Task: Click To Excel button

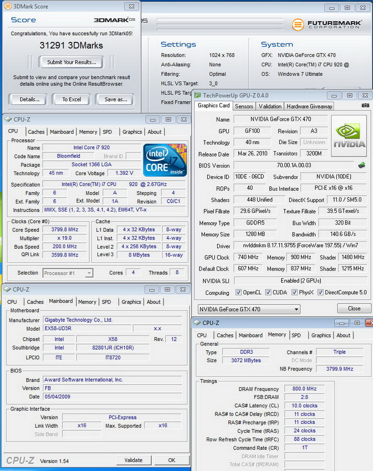Action: [x=71, y=99]
